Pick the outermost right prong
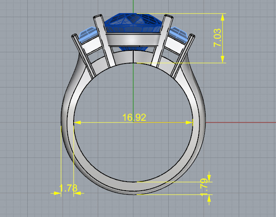Image resolution: width=276 pixels, height=217 pixels. 183,56
